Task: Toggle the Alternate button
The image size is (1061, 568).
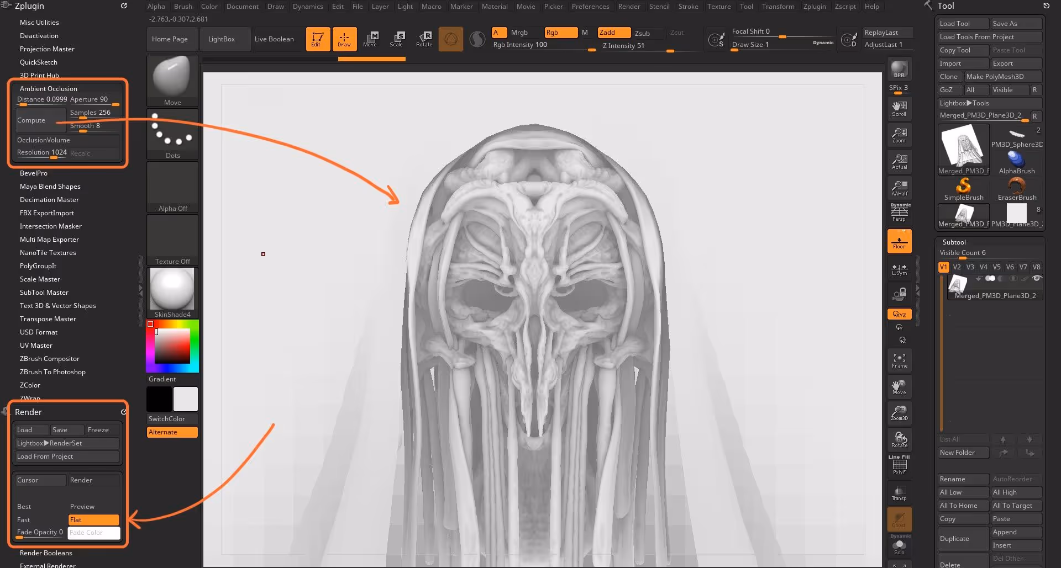Action: pyautogui.click(x=172, y=432)
